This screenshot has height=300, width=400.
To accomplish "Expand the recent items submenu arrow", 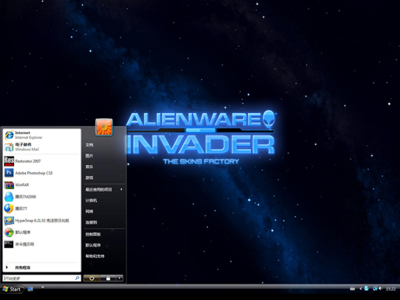I will (121, 189).
